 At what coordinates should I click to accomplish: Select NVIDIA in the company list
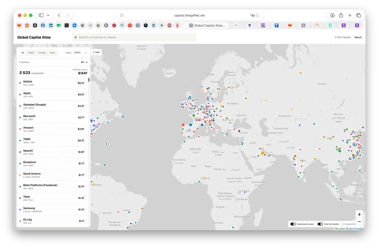[53, 83]
